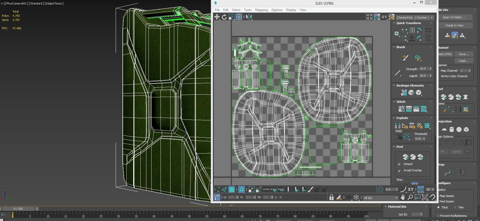
Task: Click the Mirror Horizontal icon
Action: [249, 17]
